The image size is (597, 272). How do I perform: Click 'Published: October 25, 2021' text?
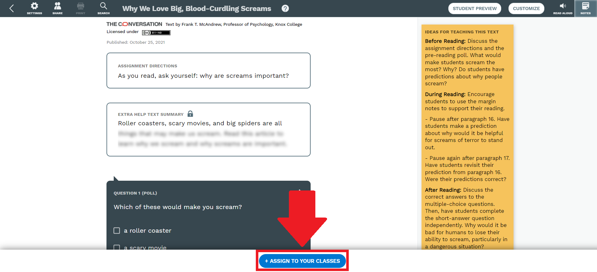tap(136, 42)
